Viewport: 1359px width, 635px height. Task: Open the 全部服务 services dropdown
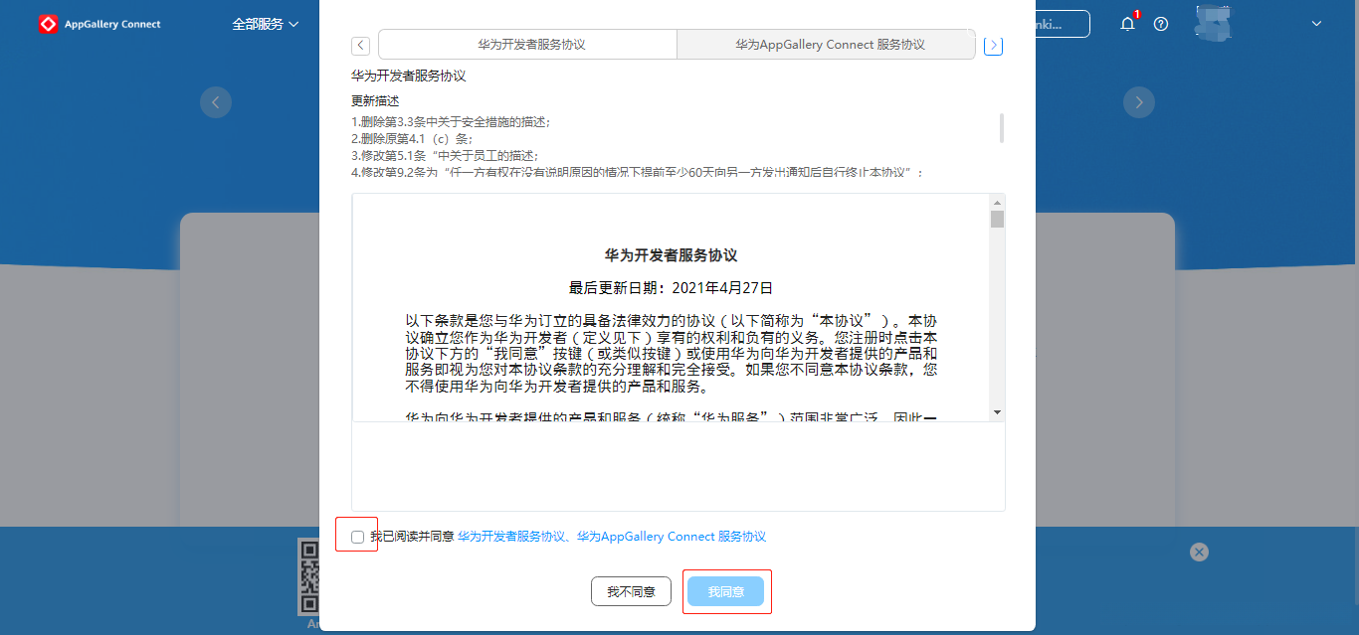coord(263,24)
